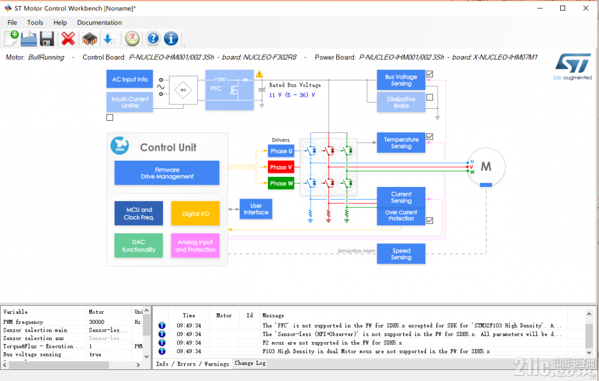This screenshot has height=381, width=599.
Task: Open the Tools menu
Action: (35, 23)
